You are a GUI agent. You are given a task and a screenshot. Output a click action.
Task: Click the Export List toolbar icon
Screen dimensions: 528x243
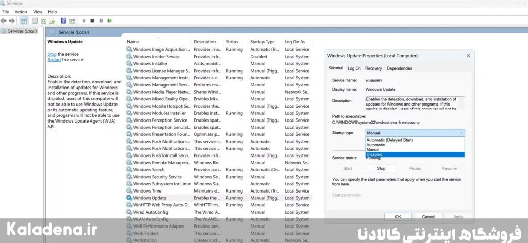[x=52, y=21]
